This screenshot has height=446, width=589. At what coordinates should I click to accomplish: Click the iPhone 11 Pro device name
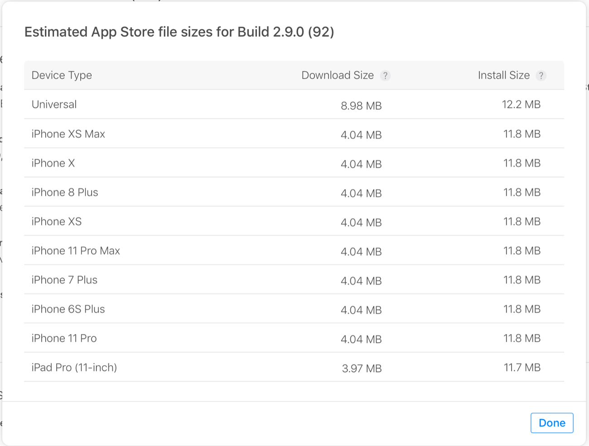(x=64, y=339)
